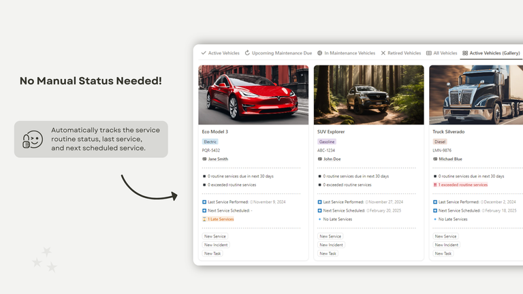This screenshot has width=523, height=294.
Task: Click New Task on Truck Silverado card
Action: coord(444,253)
